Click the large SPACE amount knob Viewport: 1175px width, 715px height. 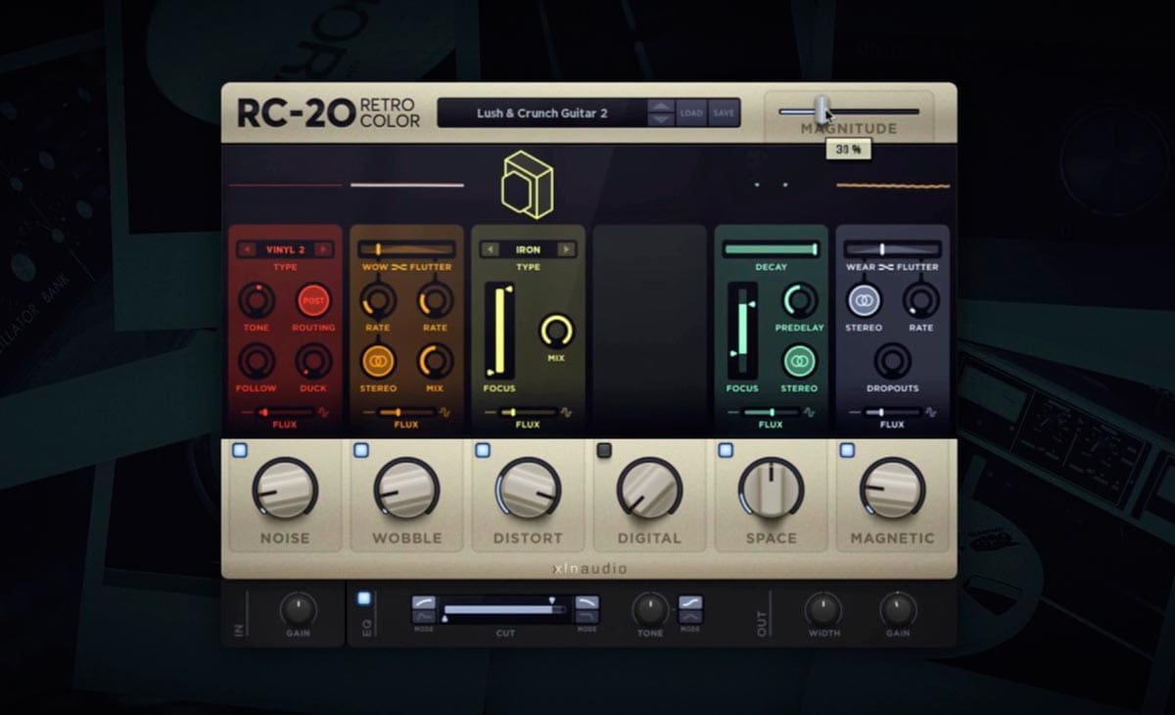(771, 488)
